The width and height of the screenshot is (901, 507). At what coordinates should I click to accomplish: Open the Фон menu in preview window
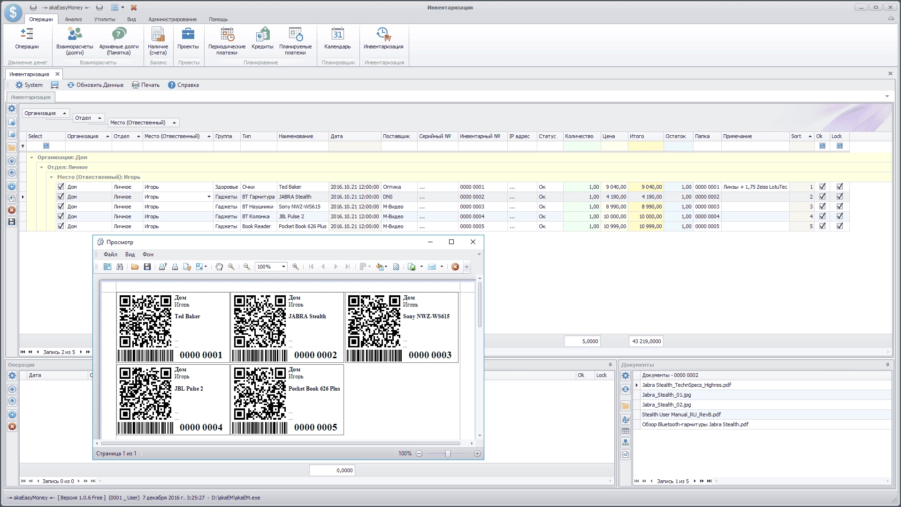pos(148,254)
